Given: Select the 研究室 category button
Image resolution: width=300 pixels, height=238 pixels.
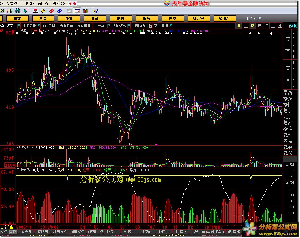Looking at the screenshot, I should point(198,18).
